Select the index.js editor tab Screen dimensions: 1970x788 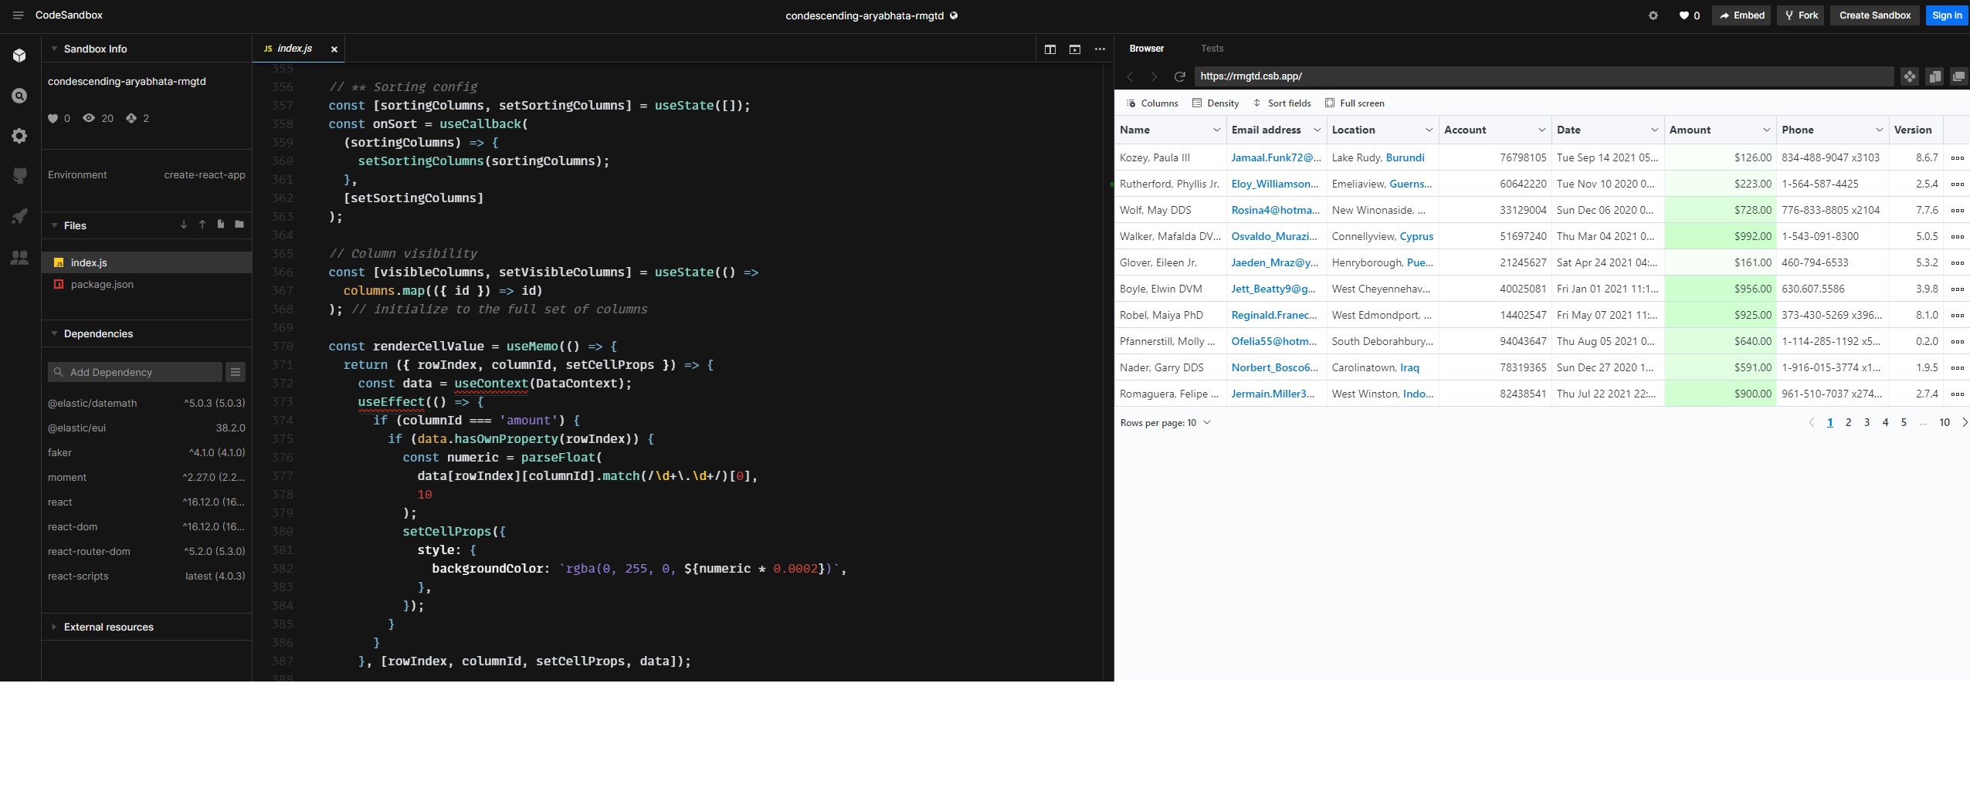point(293,48)
